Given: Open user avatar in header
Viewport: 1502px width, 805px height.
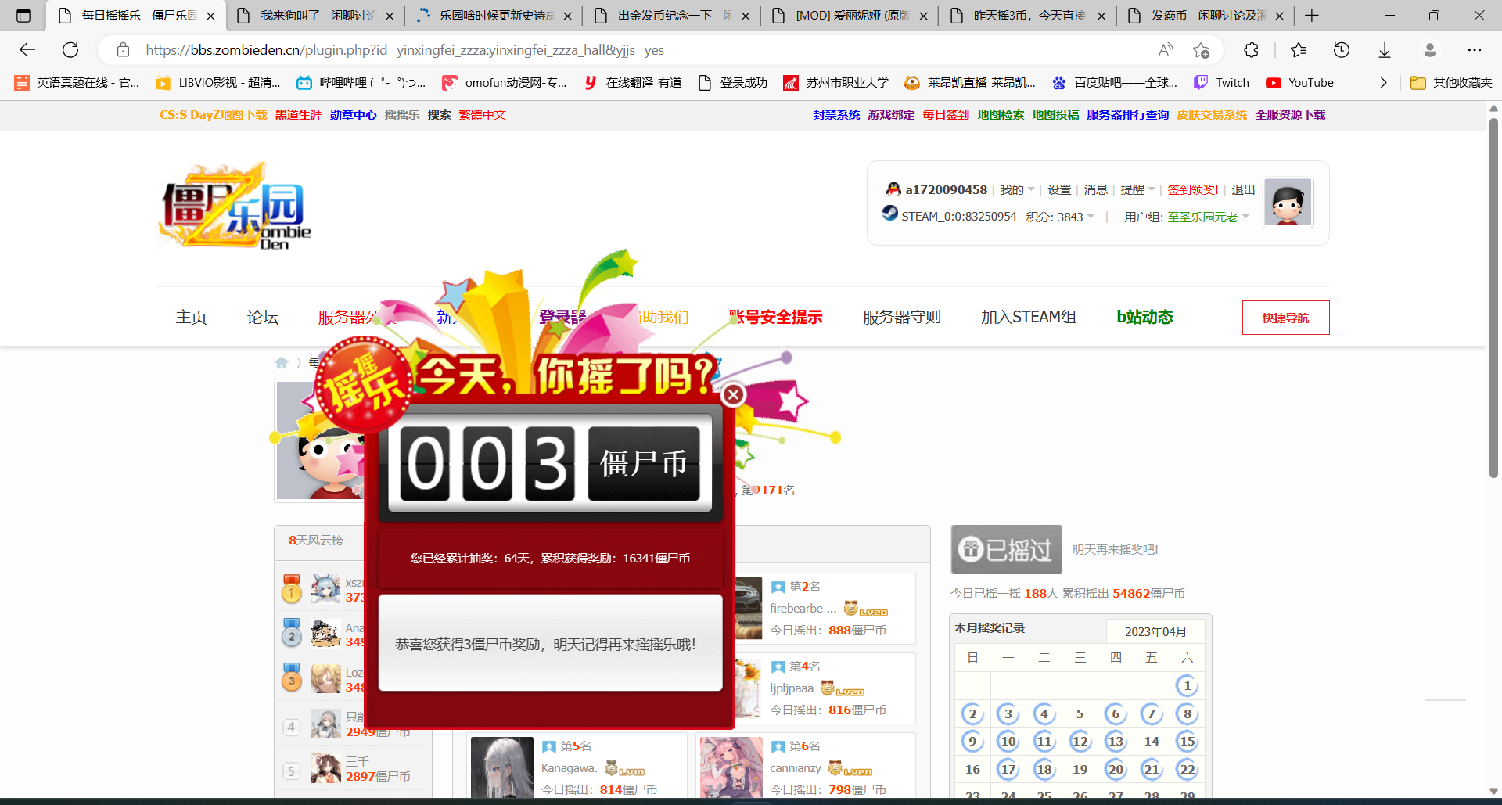Looking at the screenshot, I should pos(1288,203).
